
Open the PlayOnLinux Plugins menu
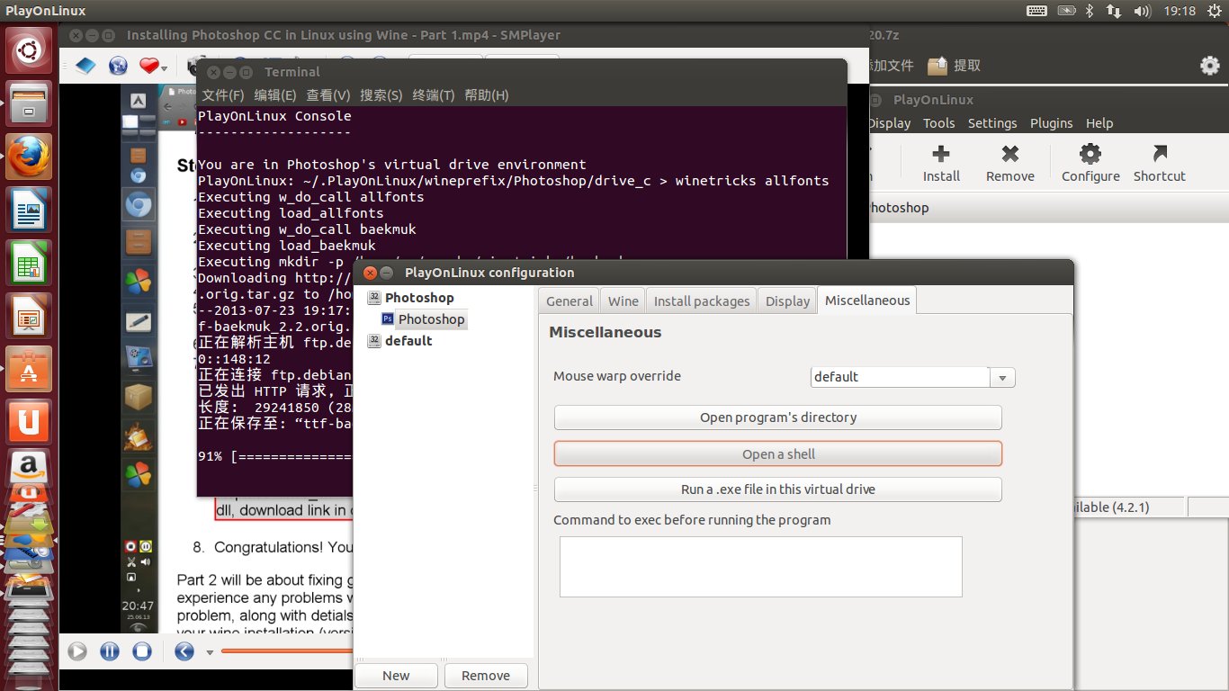click(1052, 123)
